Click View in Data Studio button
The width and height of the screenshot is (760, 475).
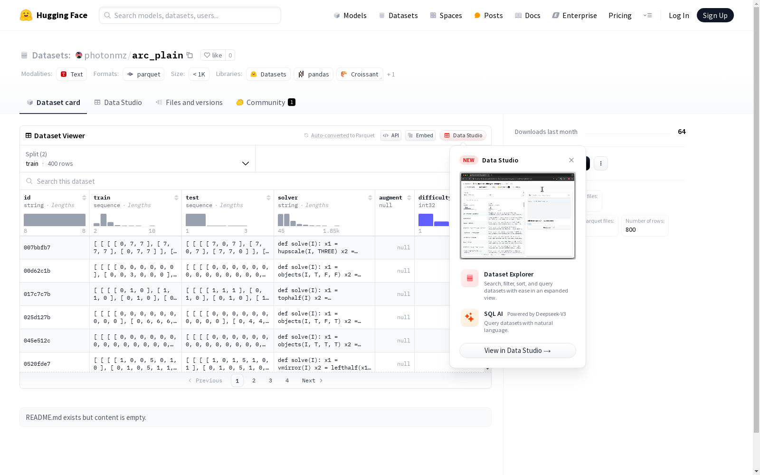coord(518,351)
